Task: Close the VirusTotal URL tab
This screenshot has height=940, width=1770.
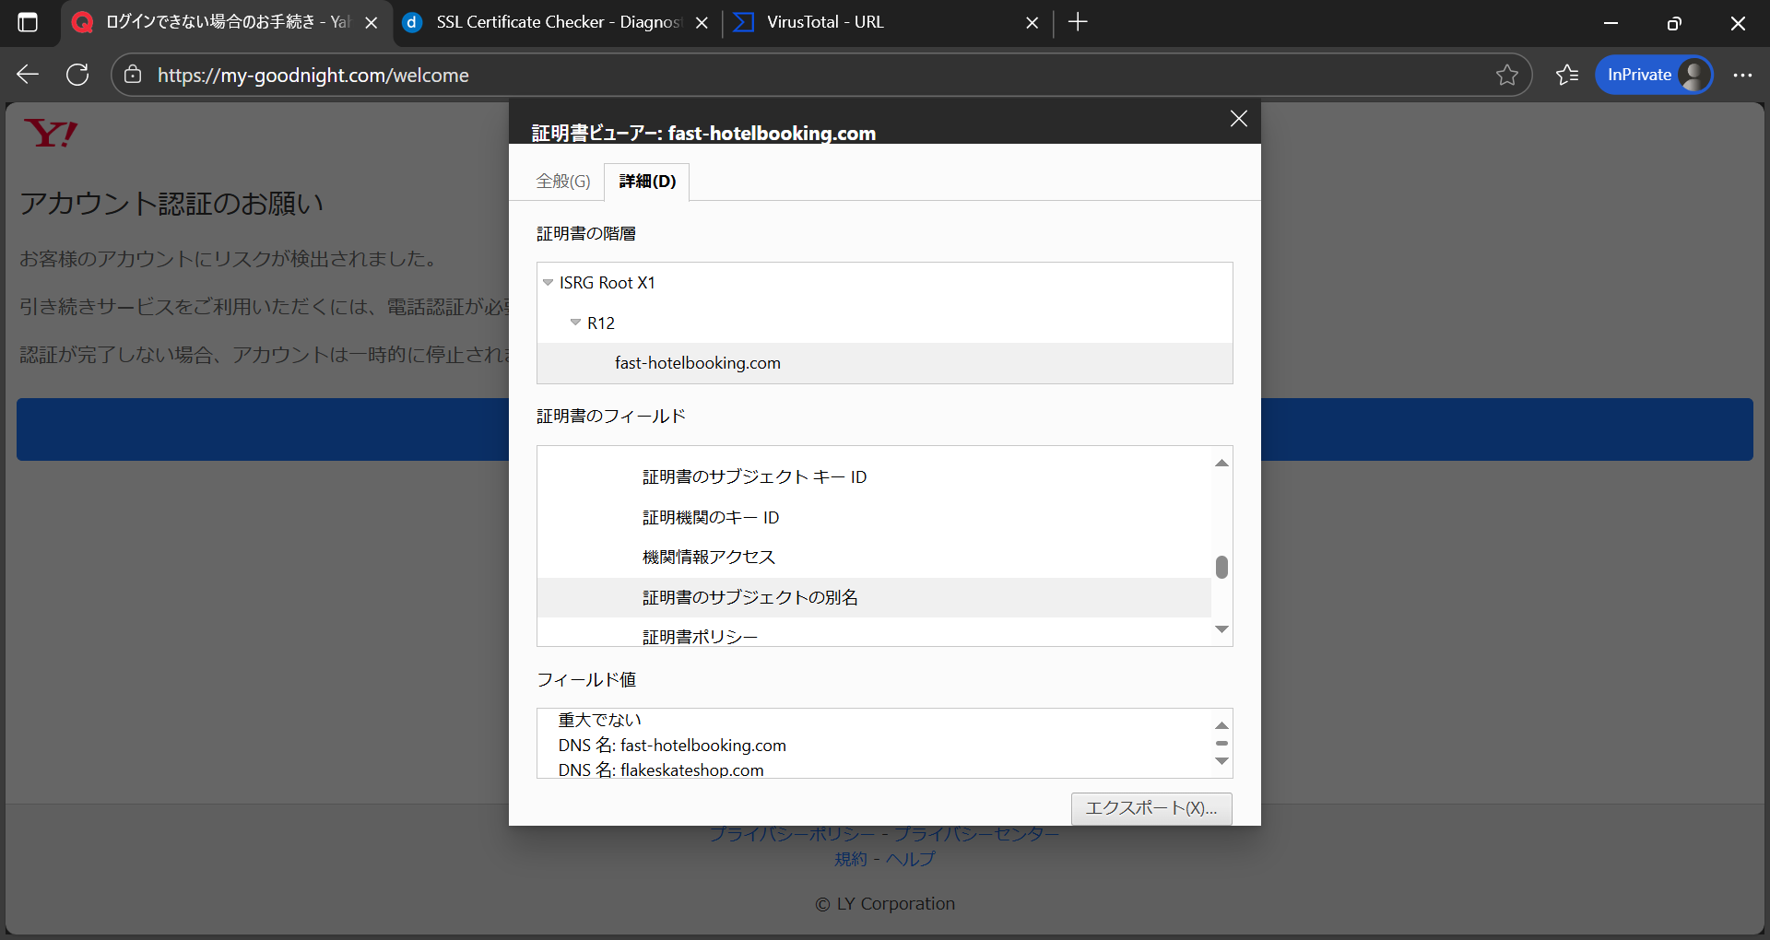Action: pos(1032,22)
